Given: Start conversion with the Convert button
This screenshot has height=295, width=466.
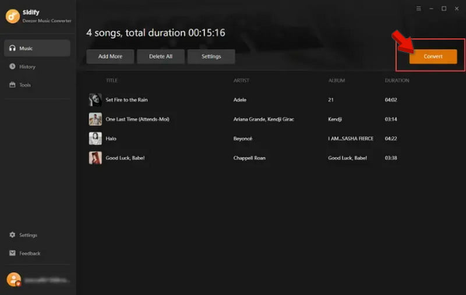Looking at the screenshot, I should [x=433, y=56].
